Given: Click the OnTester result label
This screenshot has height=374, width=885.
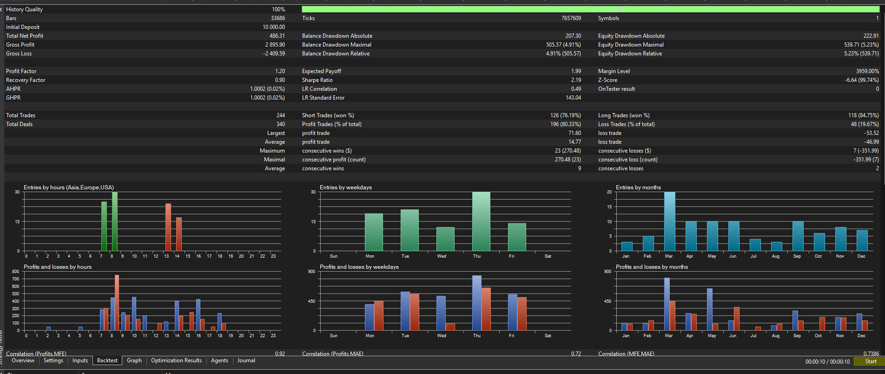Looking at the screenshot, I should click(x=616, y=89).
